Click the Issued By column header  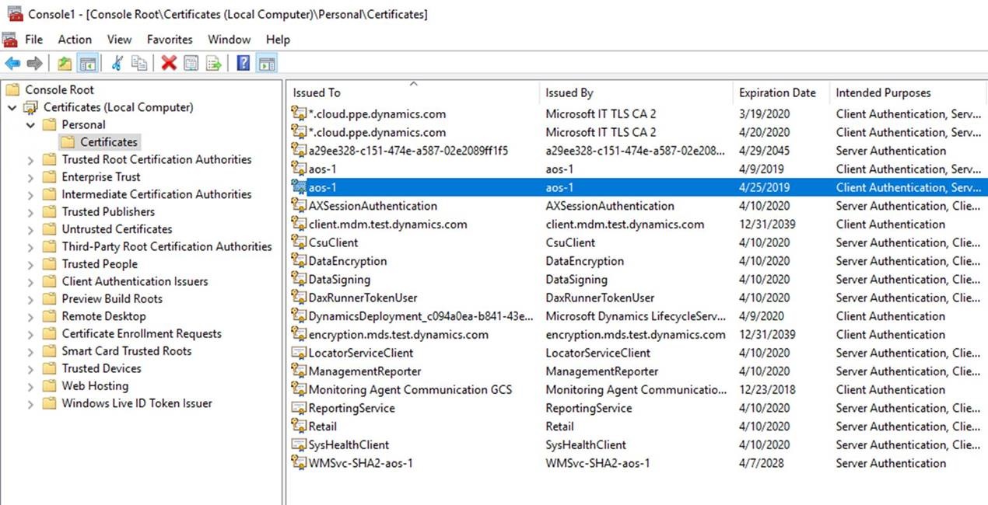pos(569,93)
